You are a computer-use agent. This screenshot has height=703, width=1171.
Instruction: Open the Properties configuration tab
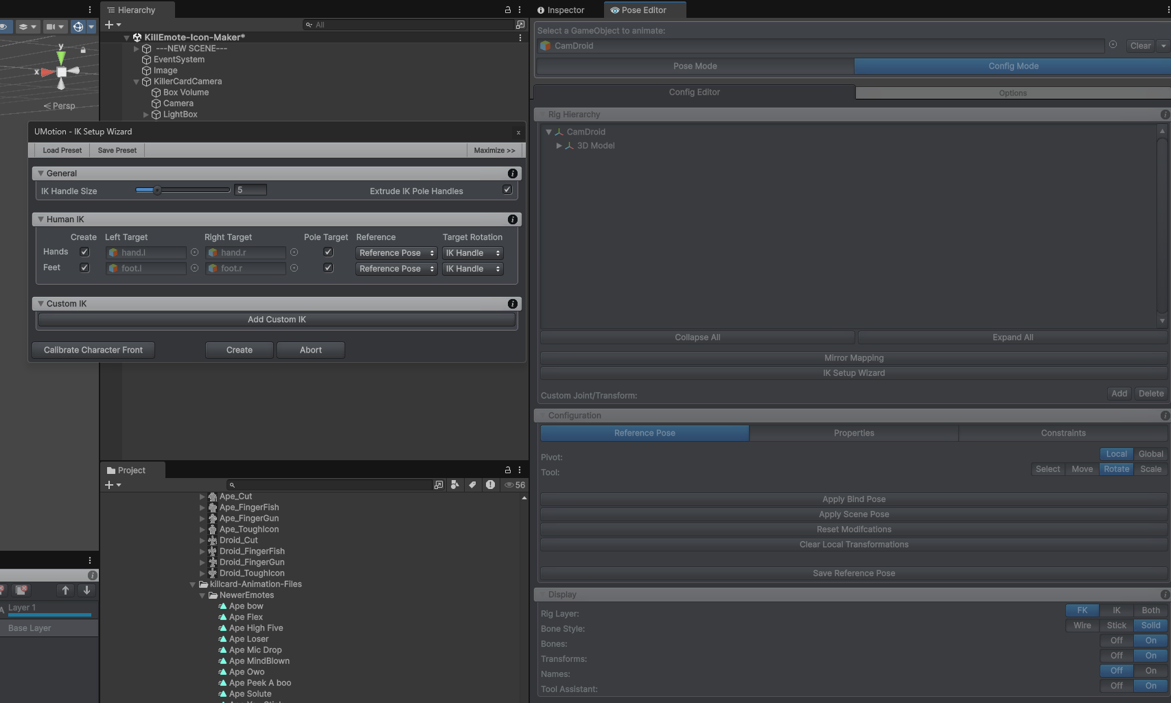click(854, 433)
